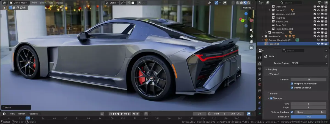Open the Global transform orientation dropdown

point(112,3)
